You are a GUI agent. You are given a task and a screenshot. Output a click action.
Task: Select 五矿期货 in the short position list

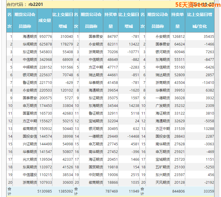[162, 167]
